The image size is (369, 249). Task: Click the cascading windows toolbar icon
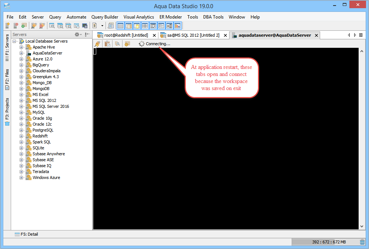coord(77,26)
